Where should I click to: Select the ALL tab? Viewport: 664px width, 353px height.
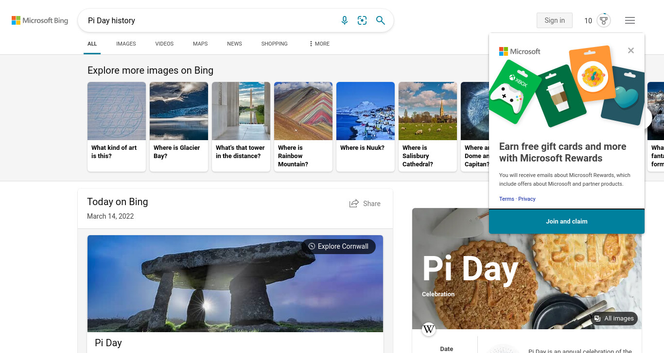point(92,44)
